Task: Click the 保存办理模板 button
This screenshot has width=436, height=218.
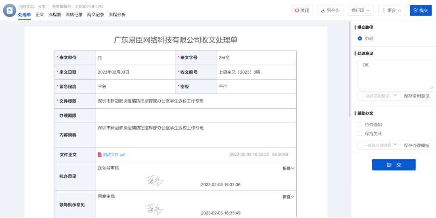Action: pos(417,145)
